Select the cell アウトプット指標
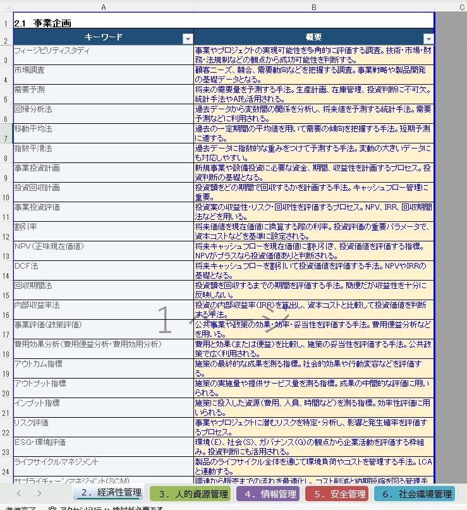Viewport: 467px width, 510px height. pyautogui.click(x=104, y=389)
